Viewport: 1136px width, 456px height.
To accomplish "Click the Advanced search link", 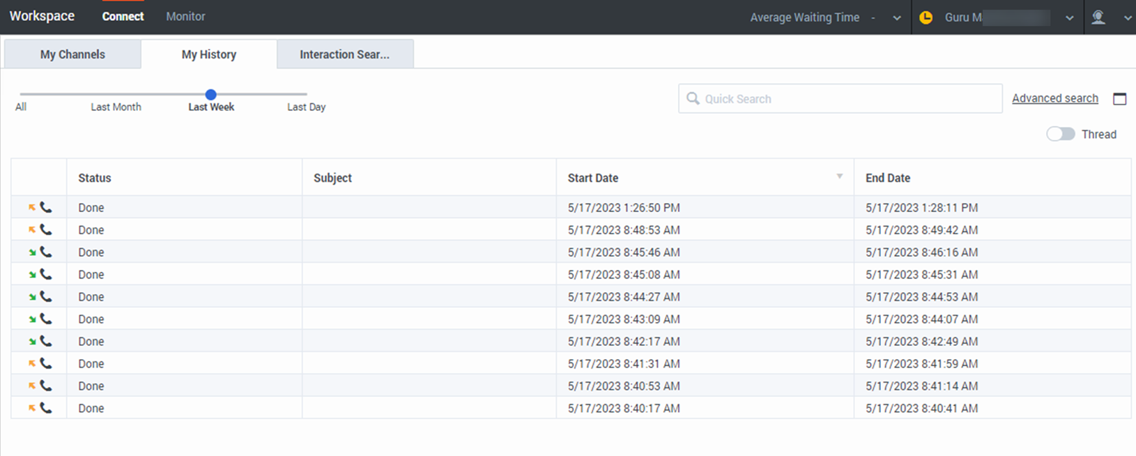I will point(1054,98).
